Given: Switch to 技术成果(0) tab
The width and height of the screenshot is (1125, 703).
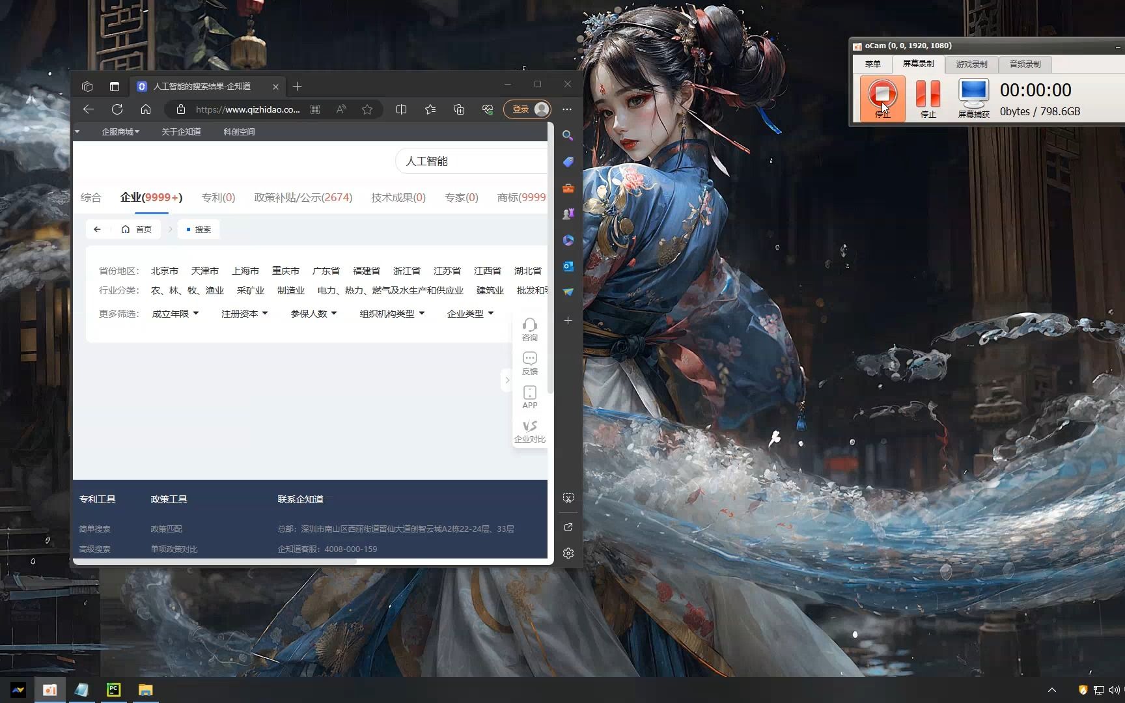Looking at the screenshot, I should tap(398, 197).
